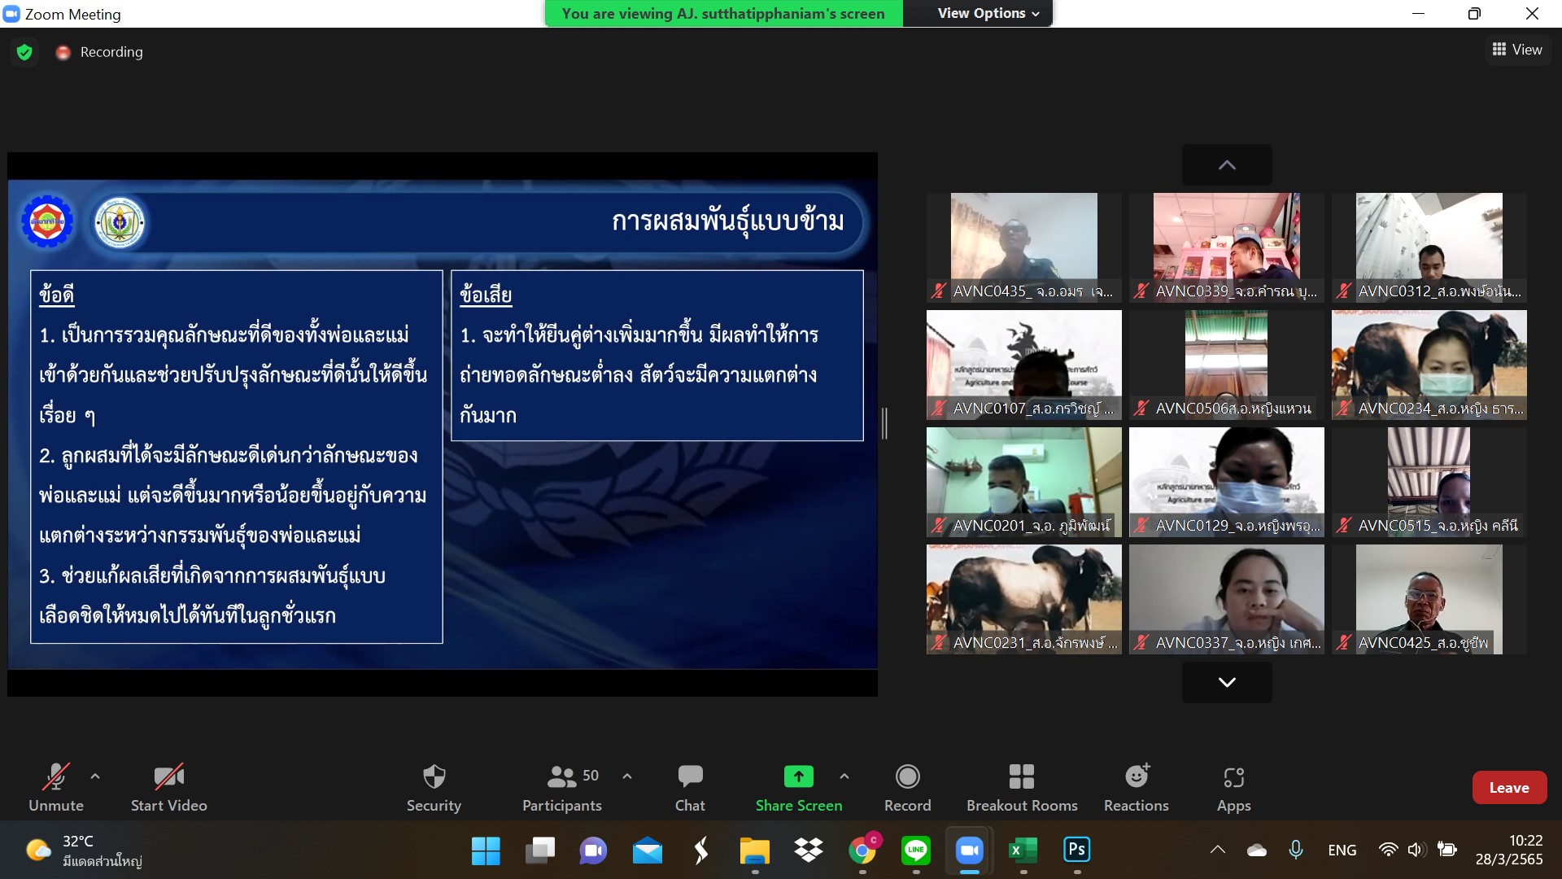Select video tile AVNC0515
The width and height of the screenshot is (1562, 879).
coord(1429,482)
